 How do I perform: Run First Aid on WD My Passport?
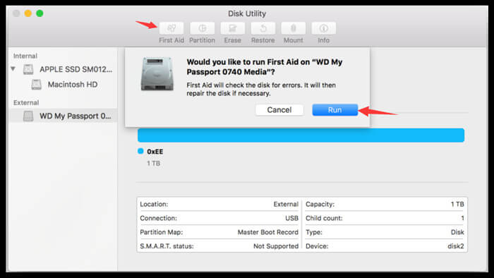335,110
